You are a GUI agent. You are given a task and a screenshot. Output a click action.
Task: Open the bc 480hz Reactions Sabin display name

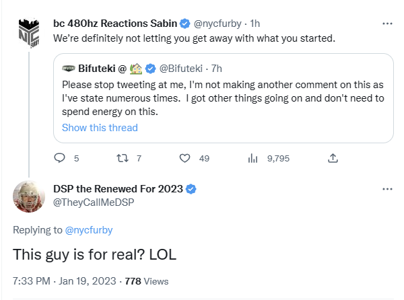pos(115,24)
